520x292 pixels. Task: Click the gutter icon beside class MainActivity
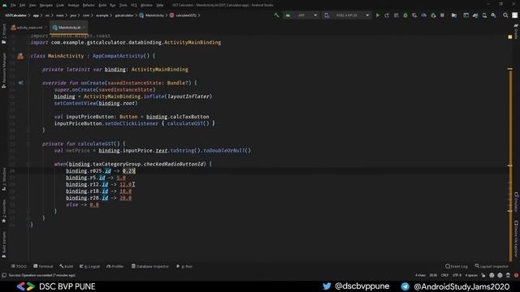click(20, 56)
